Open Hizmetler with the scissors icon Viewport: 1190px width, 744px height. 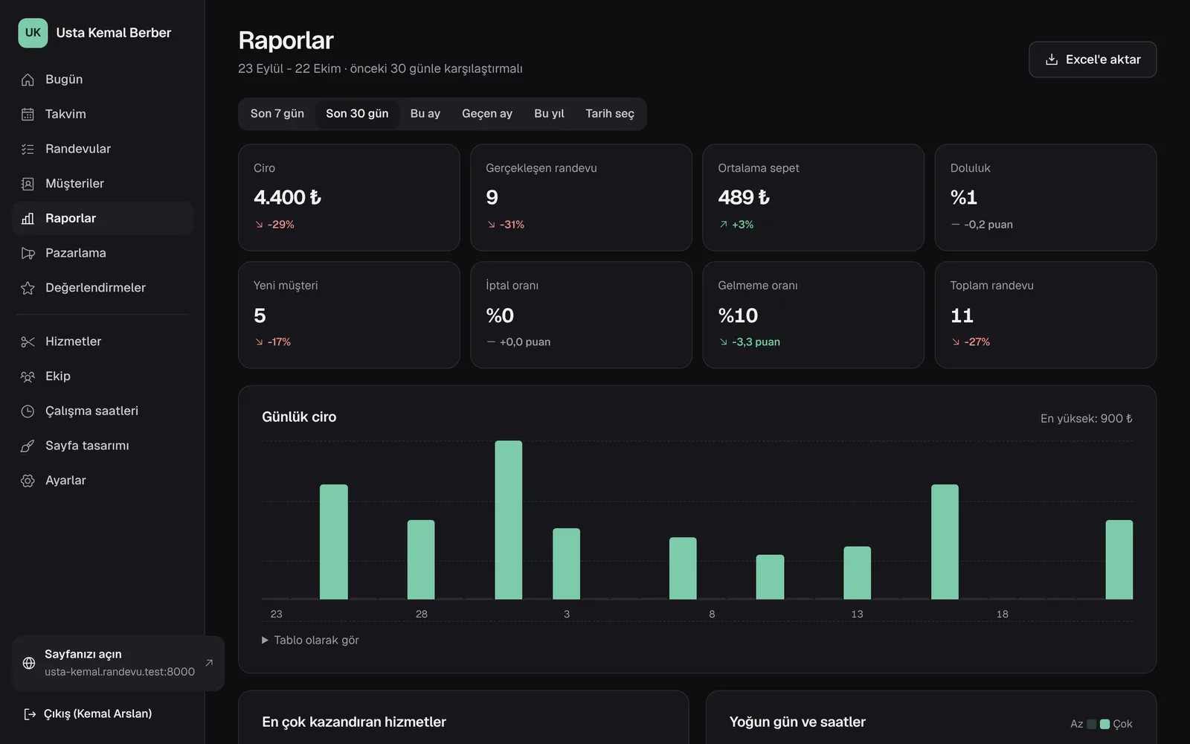pyautogui.click(x=28, y=341)
